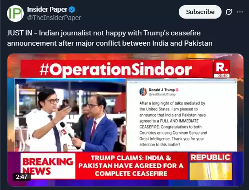Screen dimensions: 249x190
Task: Click the Insider Paper display name
Action: point(47,9)
